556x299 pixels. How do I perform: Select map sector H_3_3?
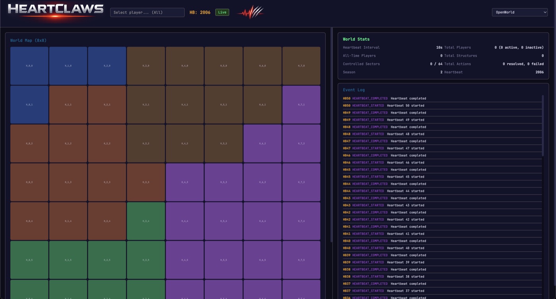(146, 182)
